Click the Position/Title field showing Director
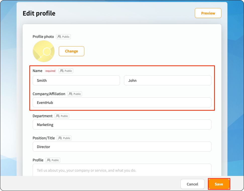 pos(122,147)
